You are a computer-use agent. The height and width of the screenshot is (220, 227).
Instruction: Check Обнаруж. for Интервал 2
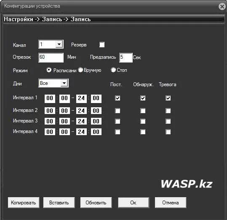pyautogui.click(x=143, y=111)
